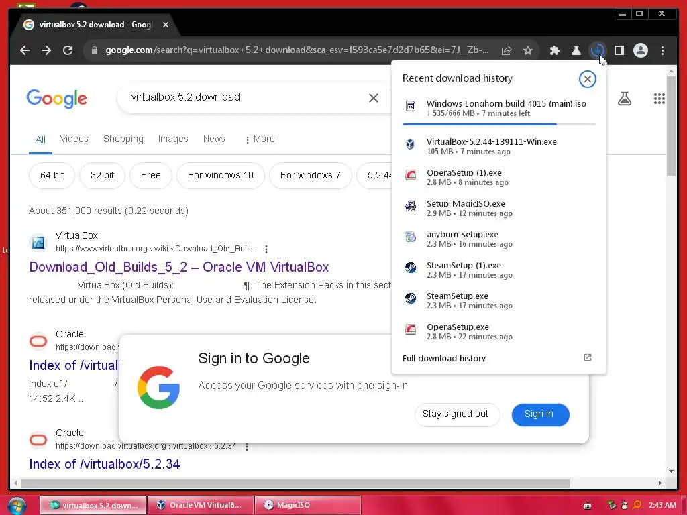Clear the Google search box
687x515 pixels.
coord(373,98)
